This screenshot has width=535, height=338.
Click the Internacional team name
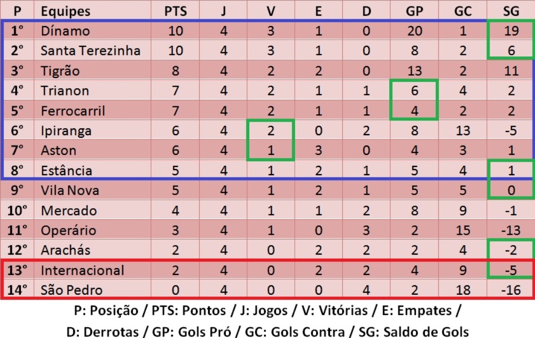[x=83, y=270]
